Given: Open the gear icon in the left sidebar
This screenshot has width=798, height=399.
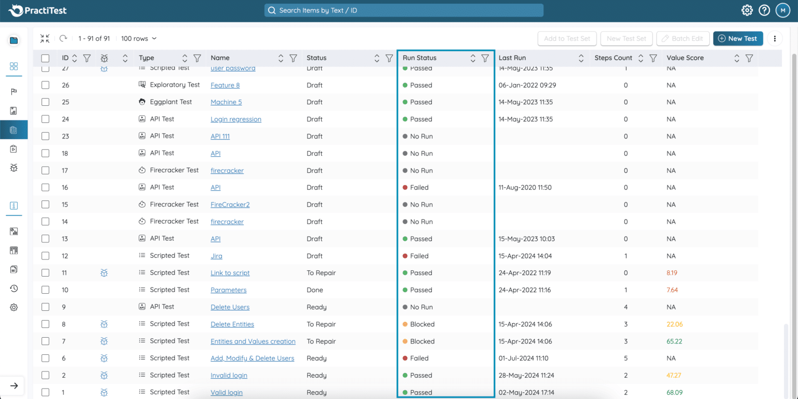Looking at the screenshot, I should 14,308.
